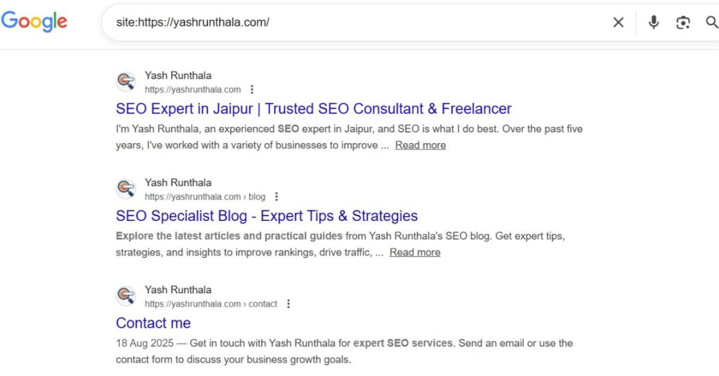719x376 pixels.
Task: Open "SEO Specialist Blog" result title
Action: click(267, 216)
